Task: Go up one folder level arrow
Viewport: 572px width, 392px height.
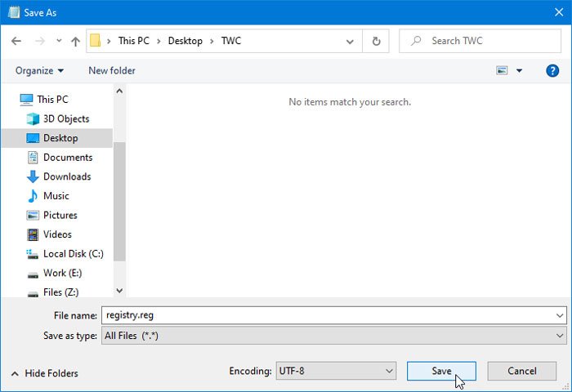Action: click(x=75, y=41)
